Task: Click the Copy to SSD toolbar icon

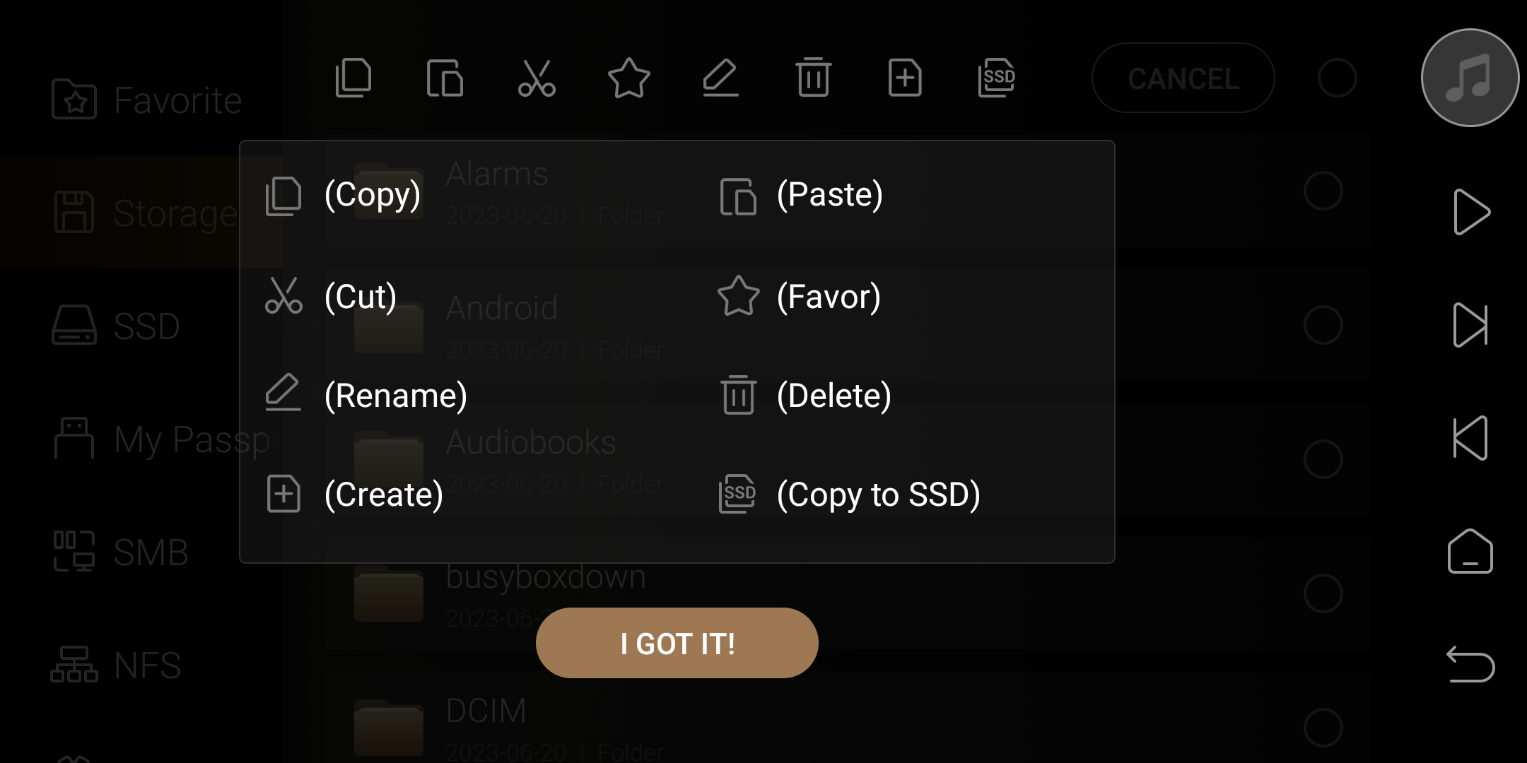Action: click(x=997, y=78)
